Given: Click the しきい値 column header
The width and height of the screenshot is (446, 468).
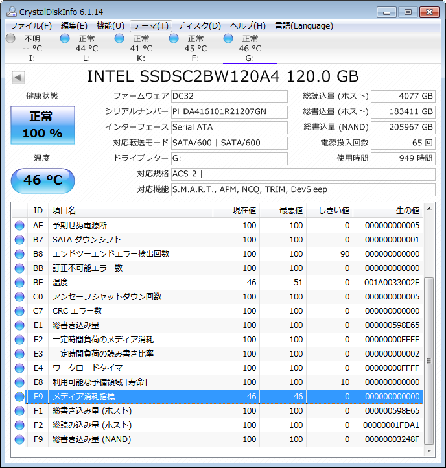Looking at the screenshot, I should [329, 211].
